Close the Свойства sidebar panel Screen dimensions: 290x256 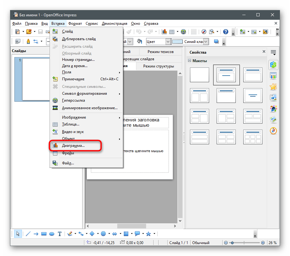(x=264, y=52)
